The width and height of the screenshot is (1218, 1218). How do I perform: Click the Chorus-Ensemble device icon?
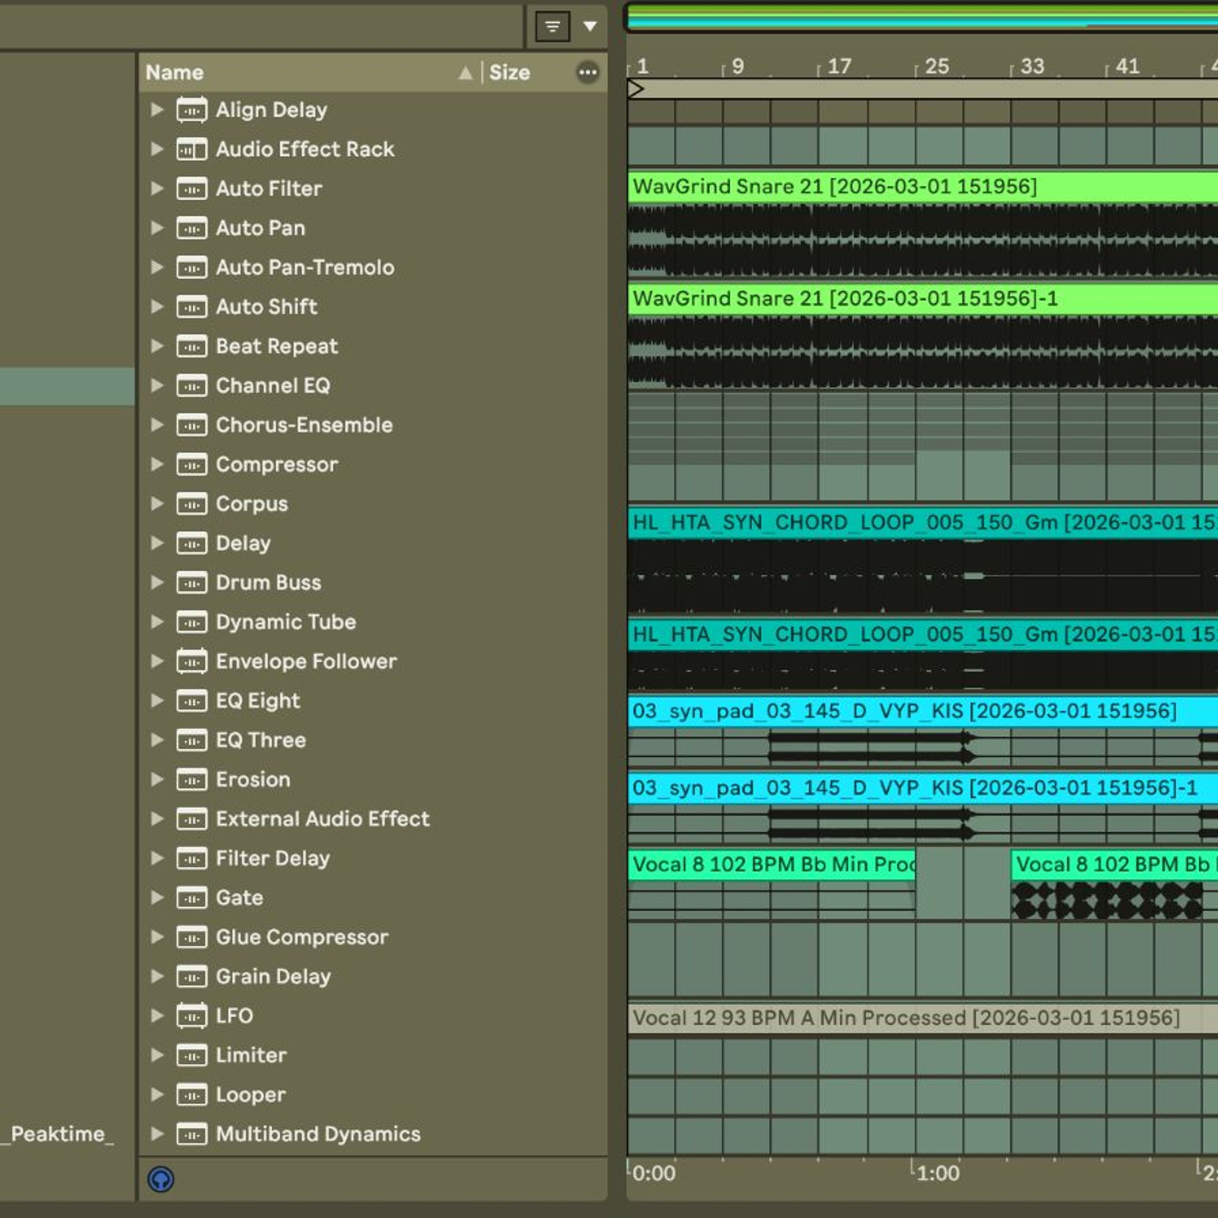point(192,425)
